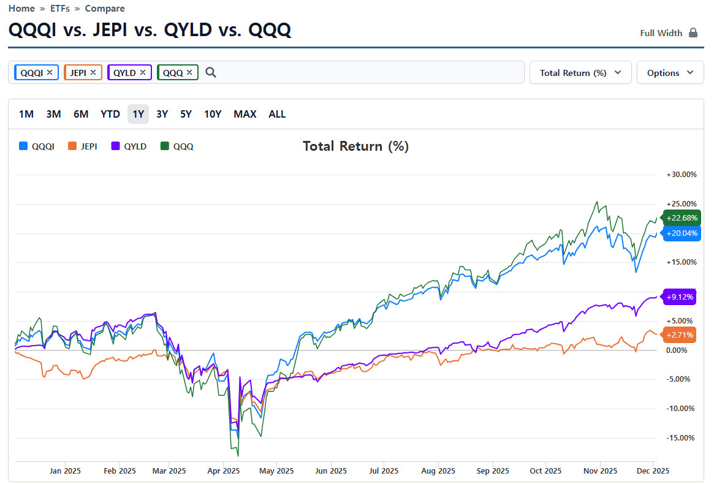The image size is (714, 484).
Task: Toggle QQQI series via legend swatch
Action: [x=24, y=146]
